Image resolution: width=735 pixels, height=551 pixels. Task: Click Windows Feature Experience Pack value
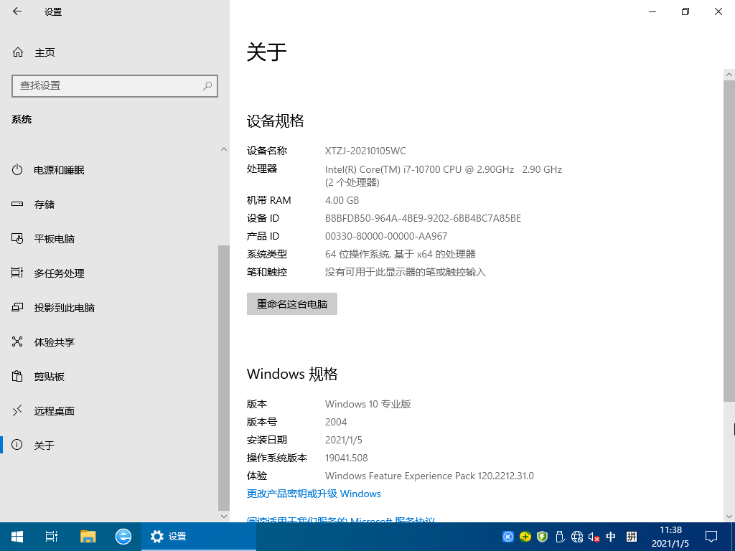click(x=429, y=476)
